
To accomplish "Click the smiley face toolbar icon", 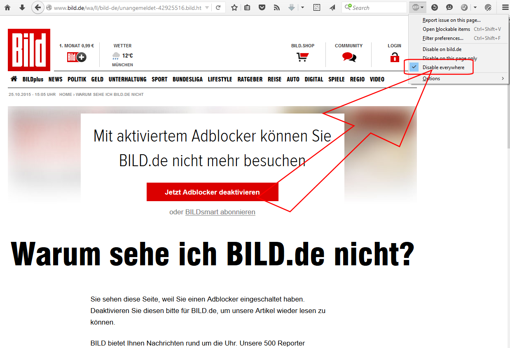I will (x=449, y=7).
